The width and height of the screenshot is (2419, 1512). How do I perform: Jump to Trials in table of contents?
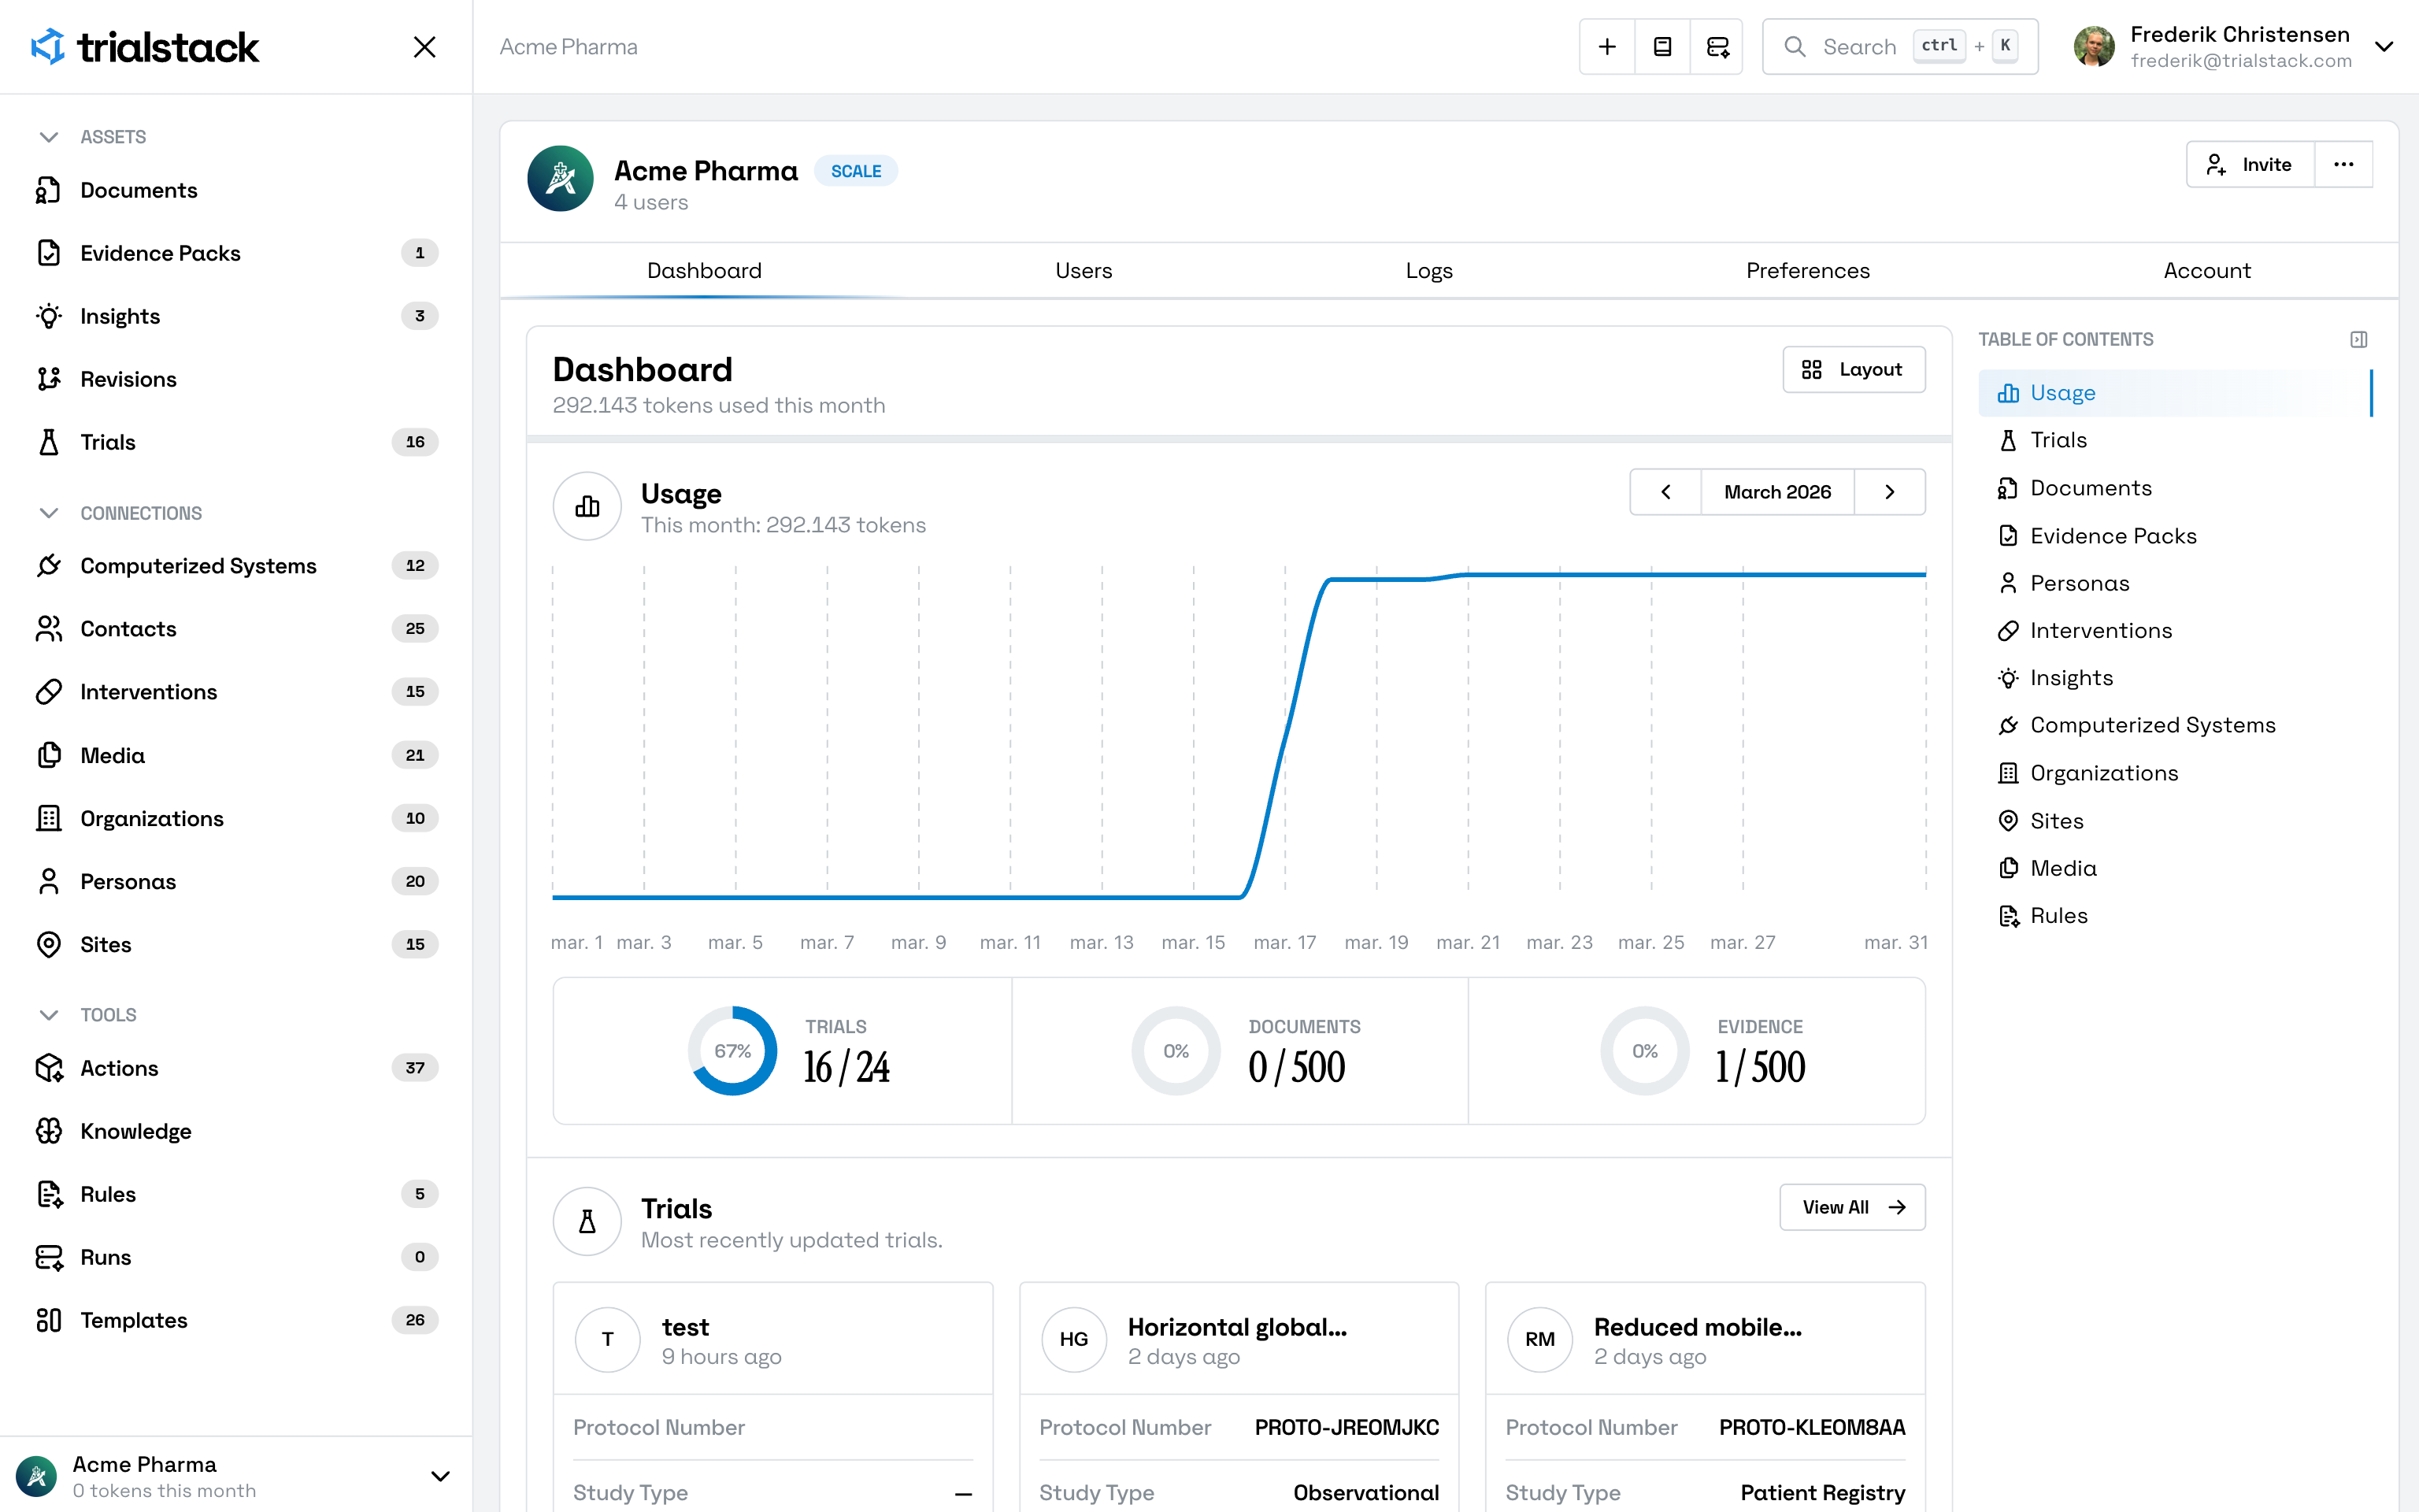[x=2174, y=440]
